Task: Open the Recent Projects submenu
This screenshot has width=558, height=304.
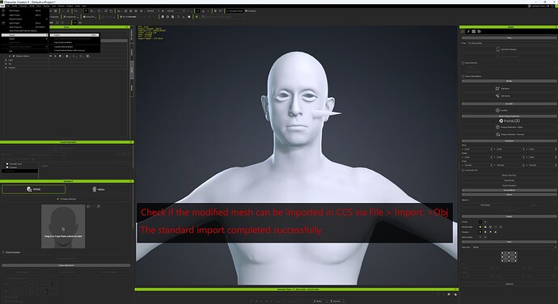Action: click(x=24, y=19)
